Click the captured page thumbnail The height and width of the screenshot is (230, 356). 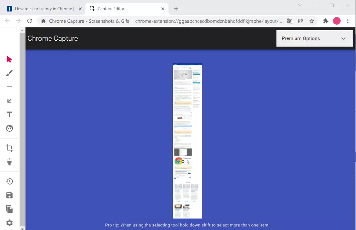(x=187, y=141)
